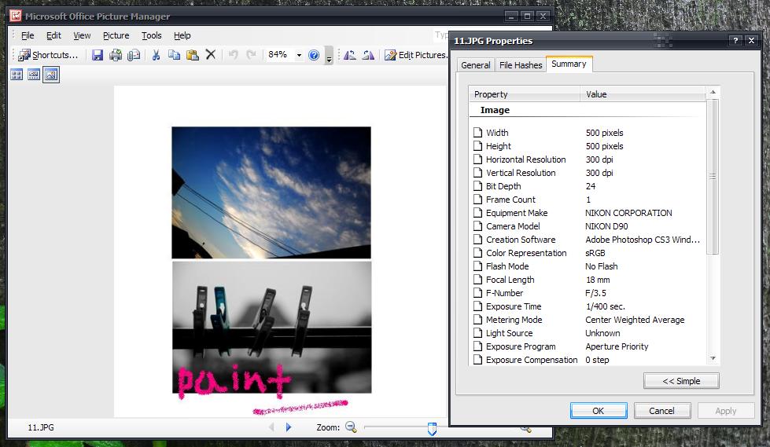Open the Edit menu
The image size is (770, 447).
tap(53, 35)
